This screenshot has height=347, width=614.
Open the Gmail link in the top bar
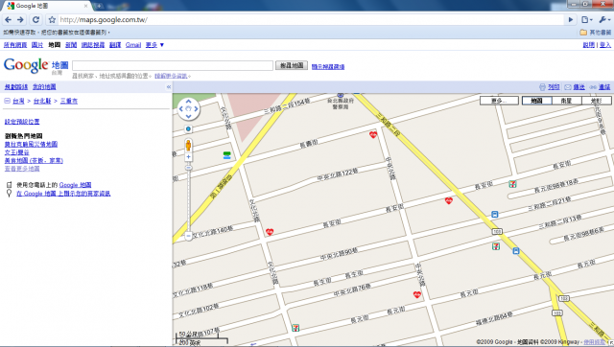click(x=133, y=45)
